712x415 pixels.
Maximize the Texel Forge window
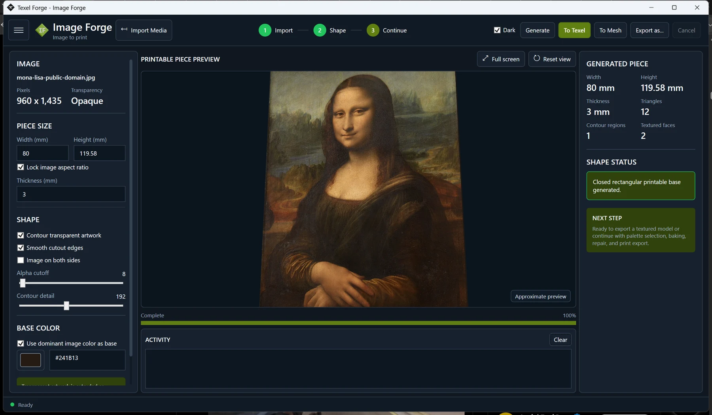[x=674, y=8]
